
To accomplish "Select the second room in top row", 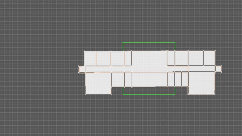I will coord(103,58).
